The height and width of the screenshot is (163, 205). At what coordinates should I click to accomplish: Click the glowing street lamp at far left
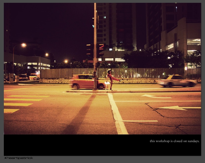pyautogui.click(x=24, y=45)
